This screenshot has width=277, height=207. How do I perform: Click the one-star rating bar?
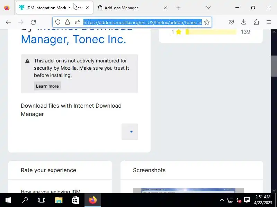[x=211, y=32]
